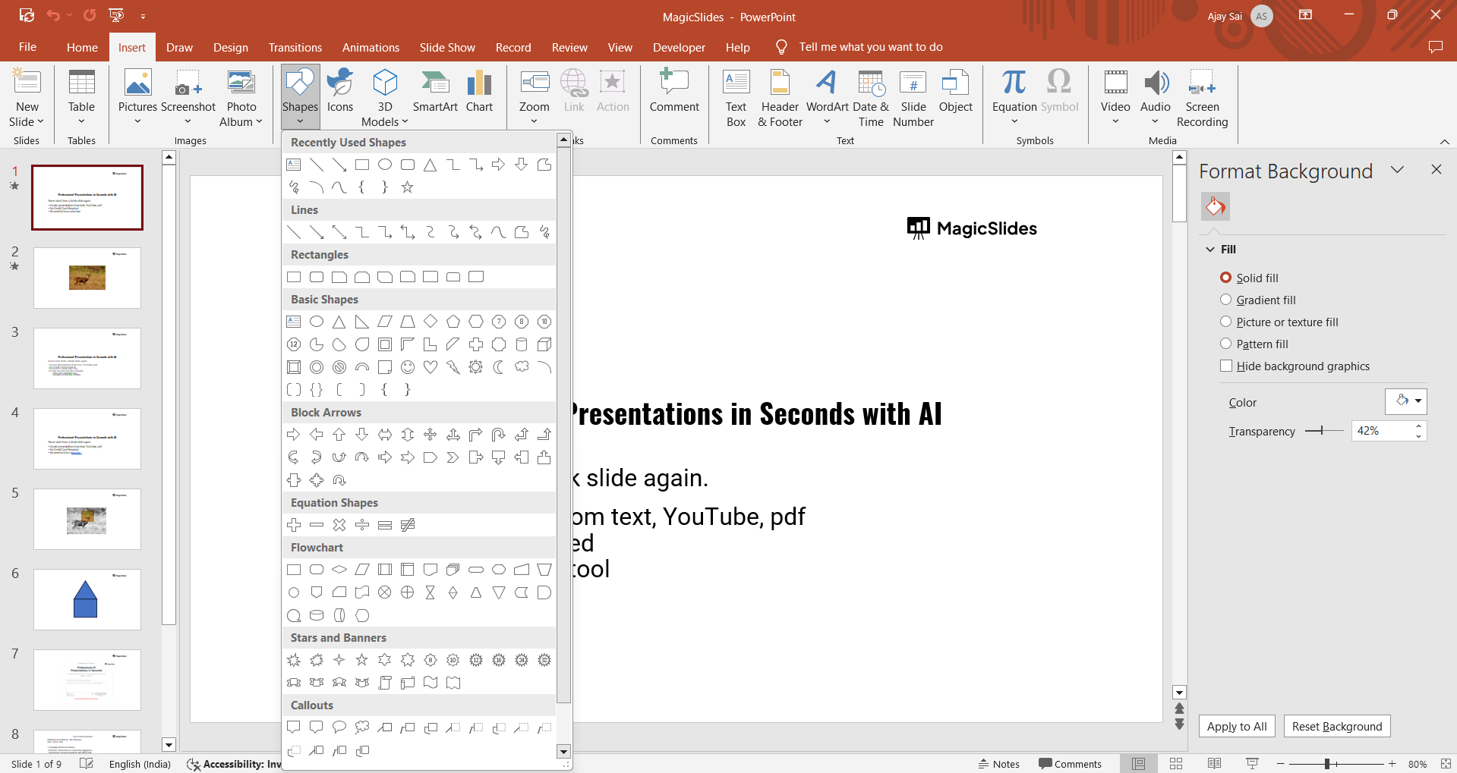Viewport: 1457px width, 773px height.
Task: Select slide 6 thumbnail with blue shape
Action: tap(87, 599)
